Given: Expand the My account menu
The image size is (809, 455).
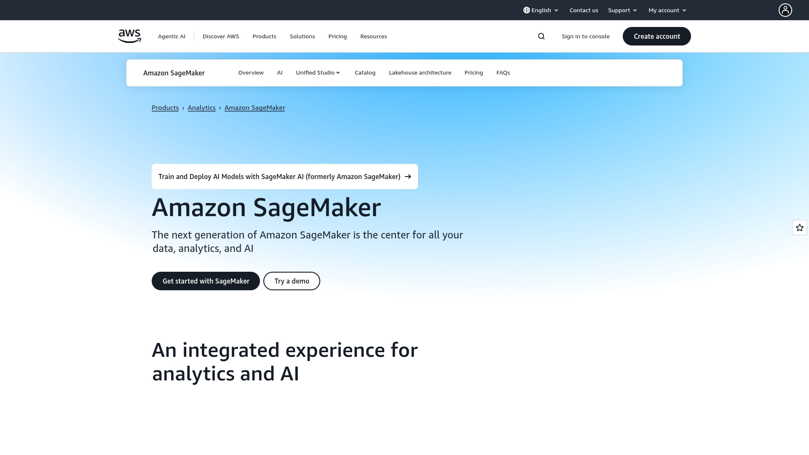Looking at the screenshot, I should pos(667,10).
